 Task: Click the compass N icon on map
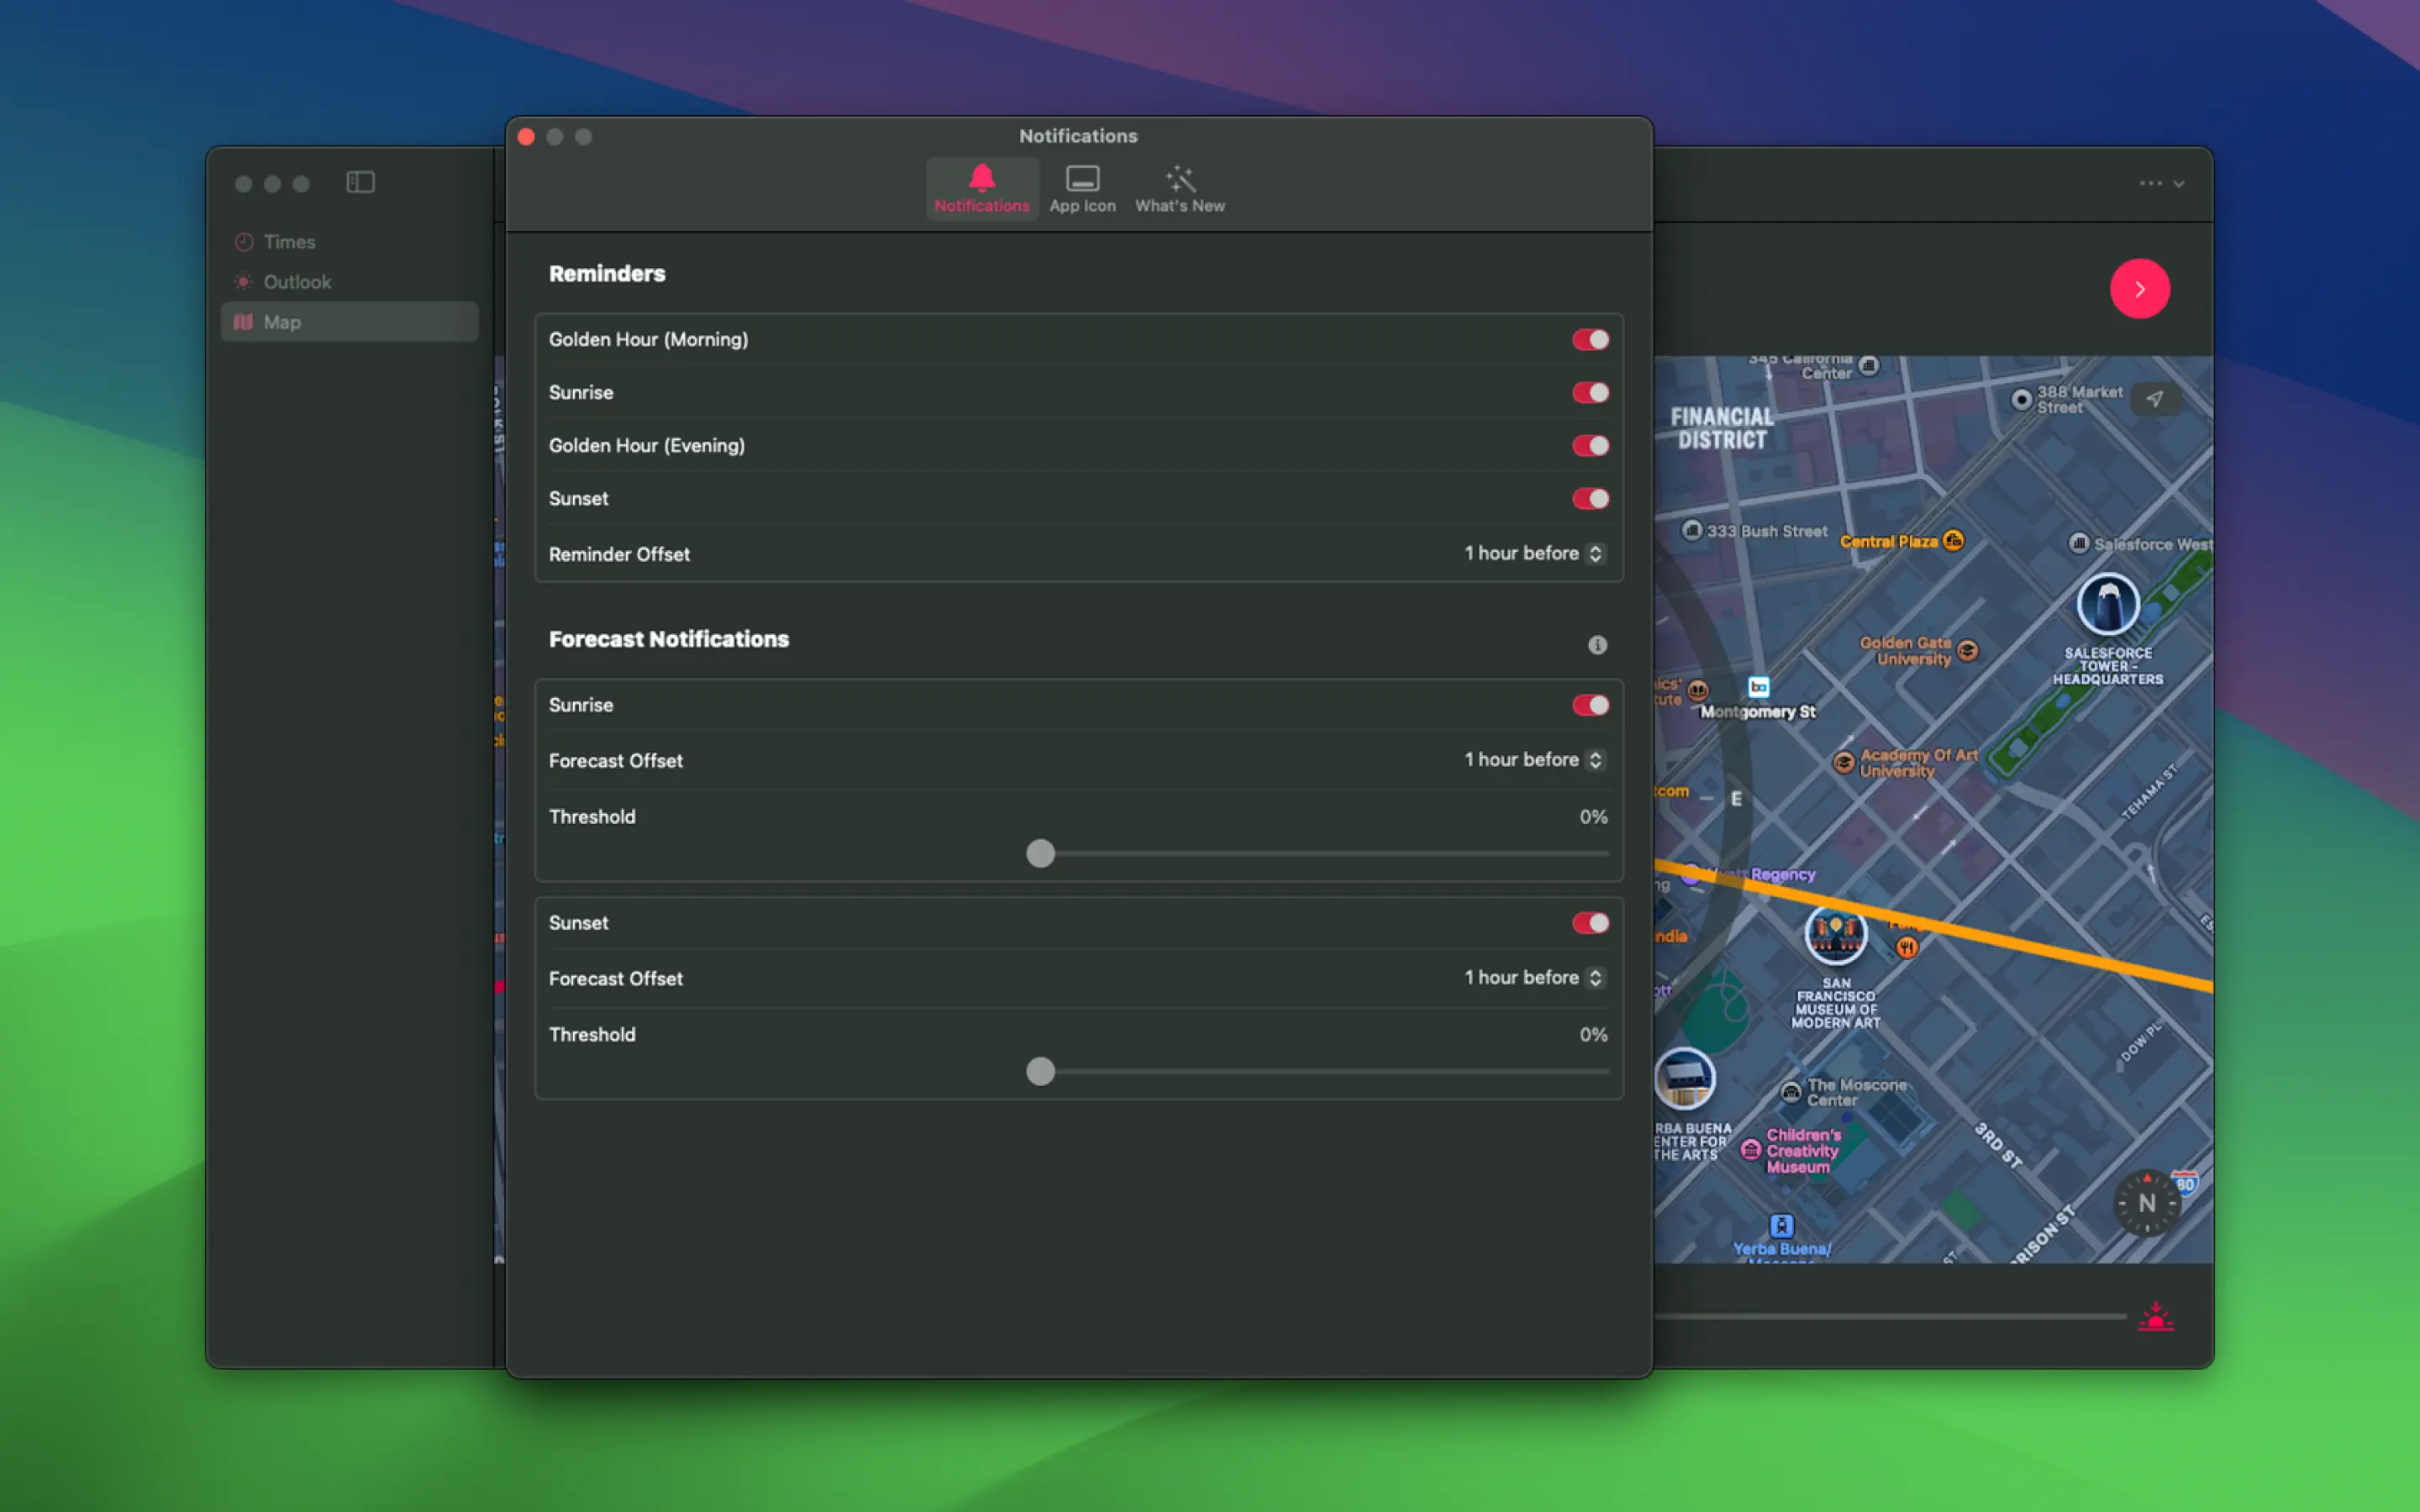point(2146,1203)
